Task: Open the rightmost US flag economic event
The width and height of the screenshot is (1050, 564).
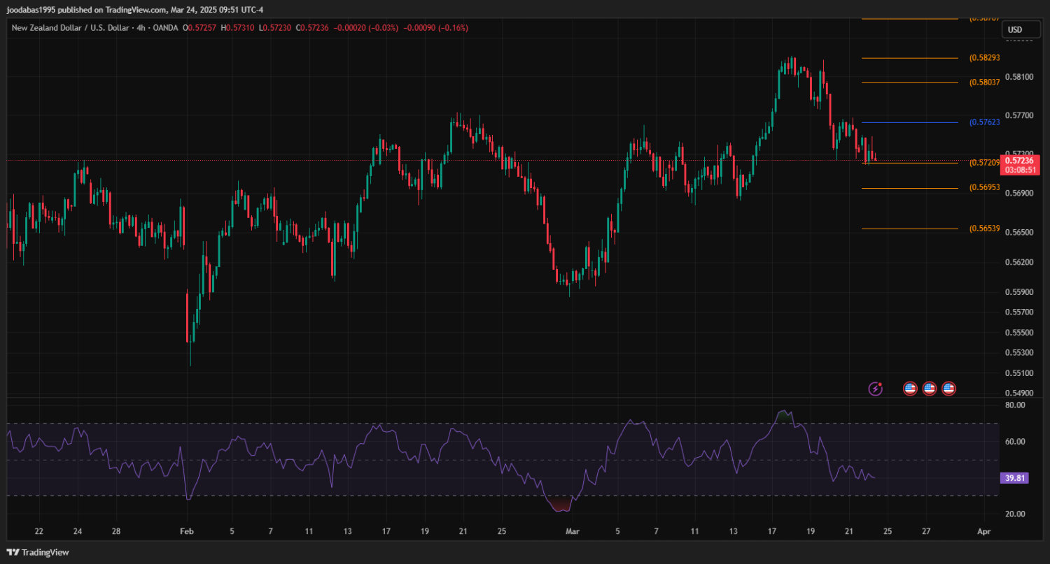Action: [x=948, y=389]
